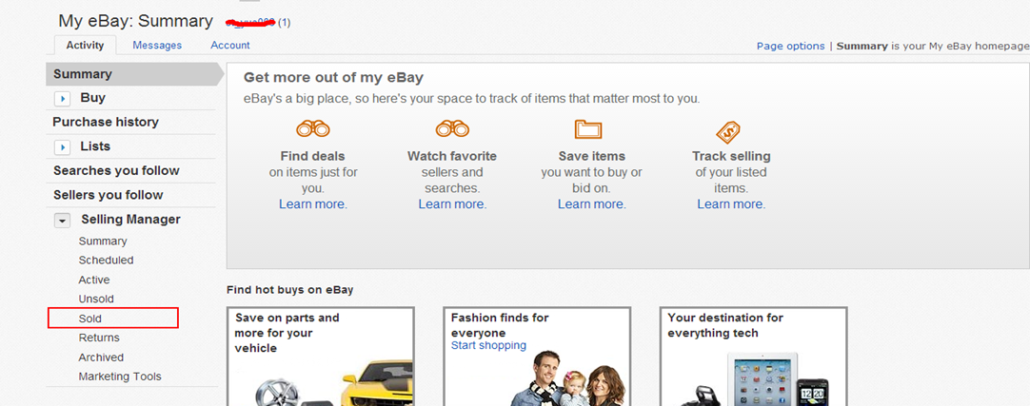Switch to the Activity tab

click(x=85, y=46)
